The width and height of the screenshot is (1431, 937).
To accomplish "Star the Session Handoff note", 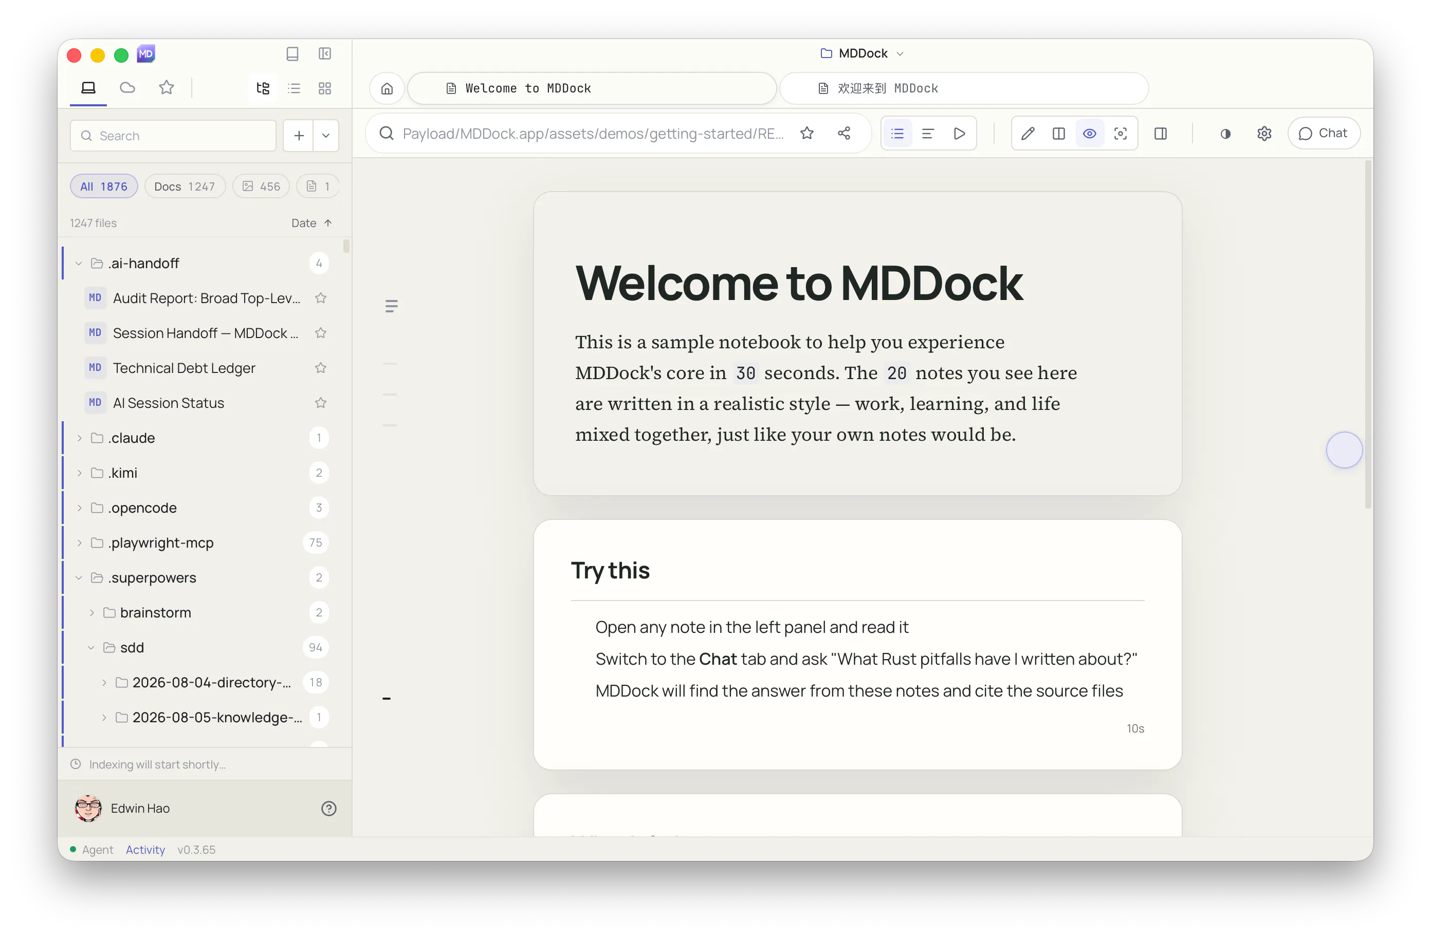I will [320, 333].
